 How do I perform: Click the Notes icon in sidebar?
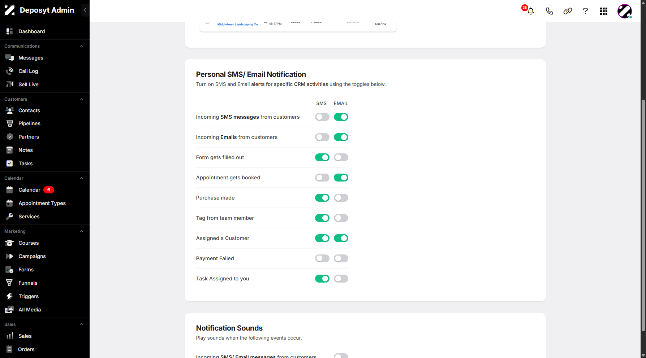point(10,150)
